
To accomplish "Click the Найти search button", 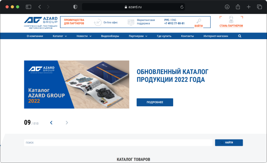I will pyautogui.click(x=229, y=142).
